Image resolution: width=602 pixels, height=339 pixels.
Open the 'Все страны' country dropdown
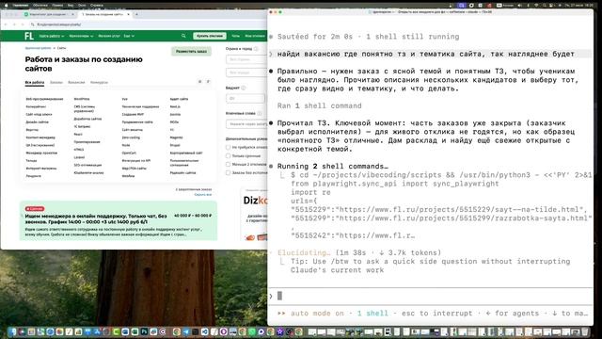point(246,59)
